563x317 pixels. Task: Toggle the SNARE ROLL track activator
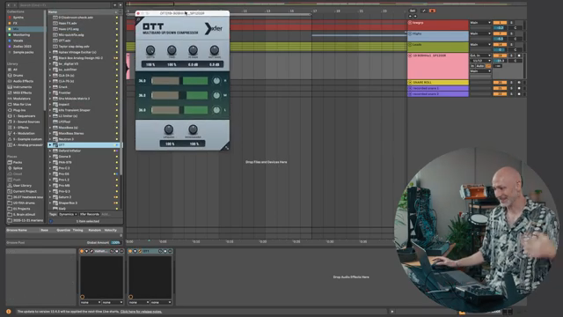point(500,82)
